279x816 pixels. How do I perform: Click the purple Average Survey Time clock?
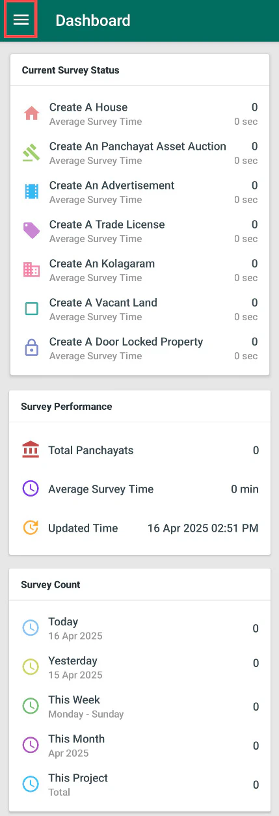pos(31,489)
